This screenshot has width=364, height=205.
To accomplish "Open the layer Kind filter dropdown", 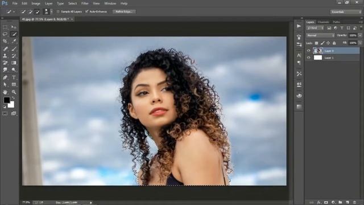I will [315, 28].
